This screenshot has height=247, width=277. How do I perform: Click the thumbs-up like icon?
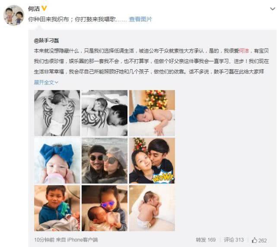coord(255,240)
